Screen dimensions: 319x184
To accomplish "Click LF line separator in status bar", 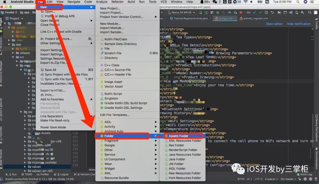I will click(x=249, y=179).
